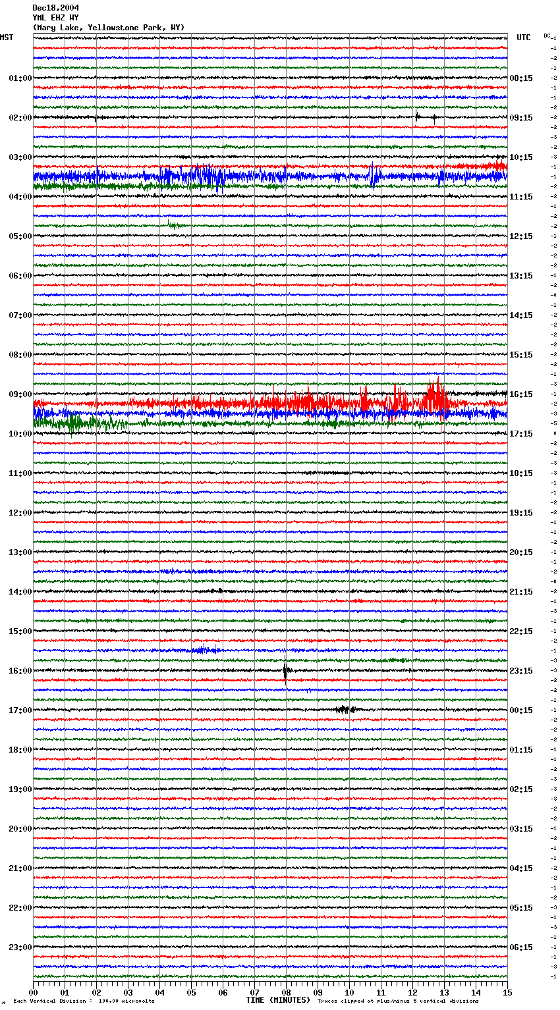The width and height of the screenshot is (560, 1010).
Task: Click minute tick 10 on the bottom axis
Action: 349,992
